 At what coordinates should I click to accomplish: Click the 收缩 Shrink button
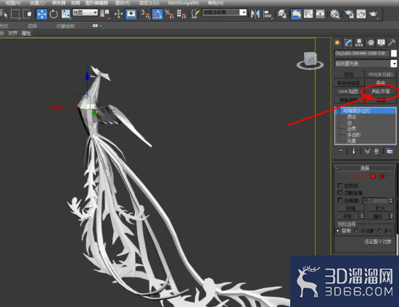[x=351, y=208]
